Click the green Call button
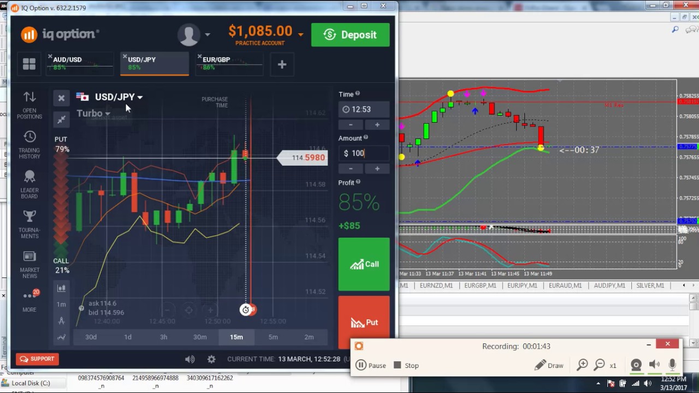 pos(364,264)
